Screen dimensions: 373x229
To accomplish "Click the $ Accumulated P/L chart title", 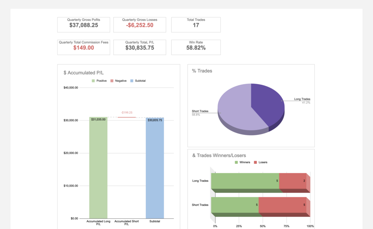I will tap(84, 73).
